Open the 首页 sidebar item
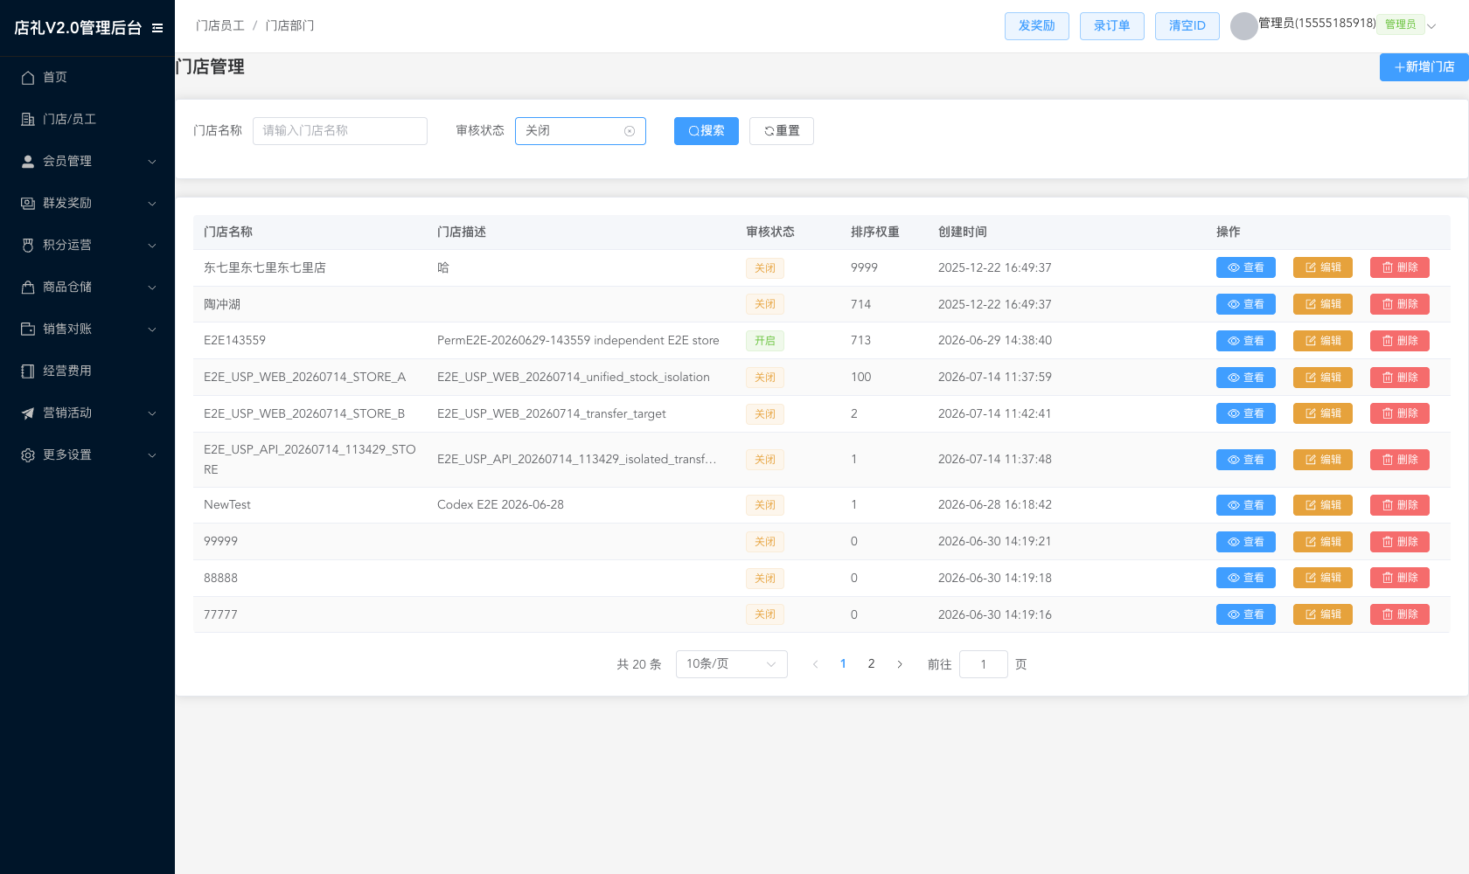1469x874 pixels. [87, 77]
